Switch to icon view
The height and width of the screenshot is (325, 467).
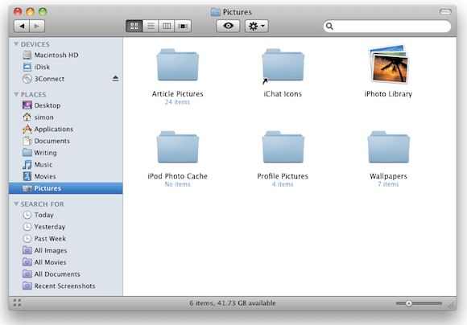(134, 27)
